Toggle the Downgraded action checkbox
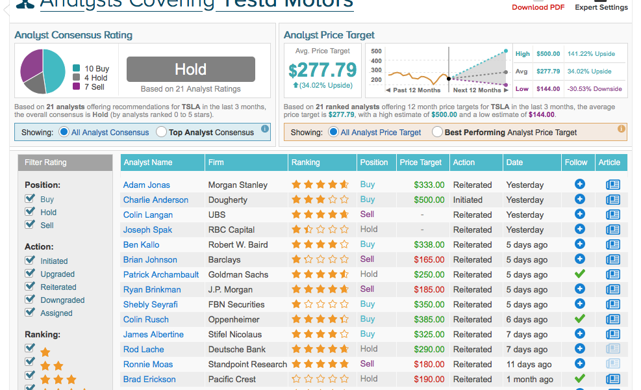This screenshot has width=641, height=390. click(30, 300)
